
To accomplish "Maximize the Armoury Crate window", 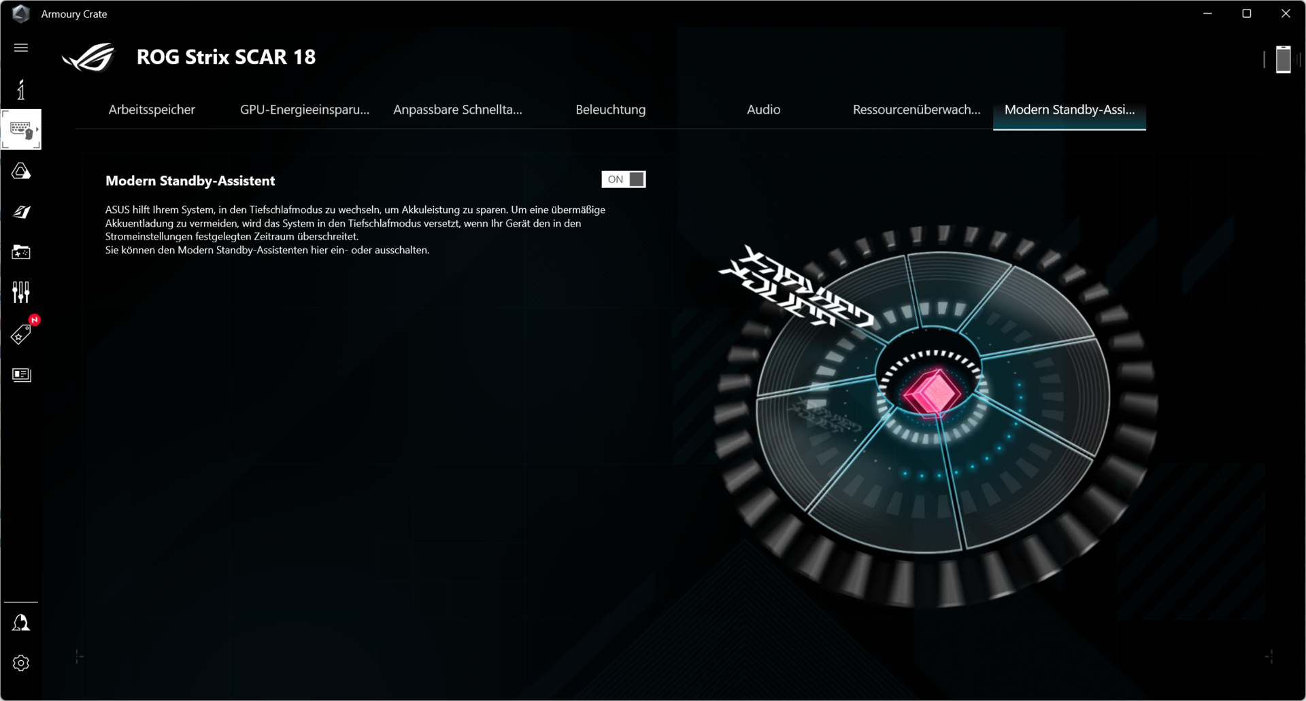I will coord(1246,14).
